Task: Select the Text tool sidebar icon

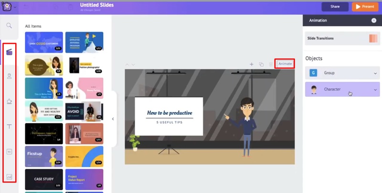Action: 9,126
